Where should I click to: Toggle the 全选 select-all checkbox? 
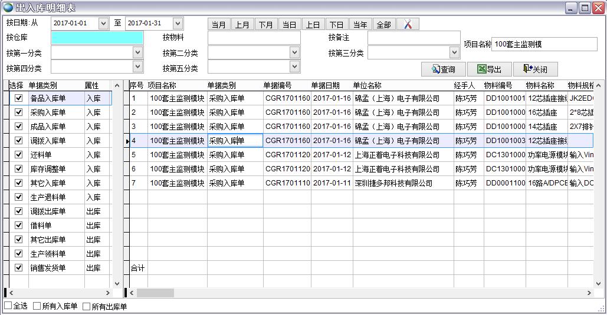[8, 306]
